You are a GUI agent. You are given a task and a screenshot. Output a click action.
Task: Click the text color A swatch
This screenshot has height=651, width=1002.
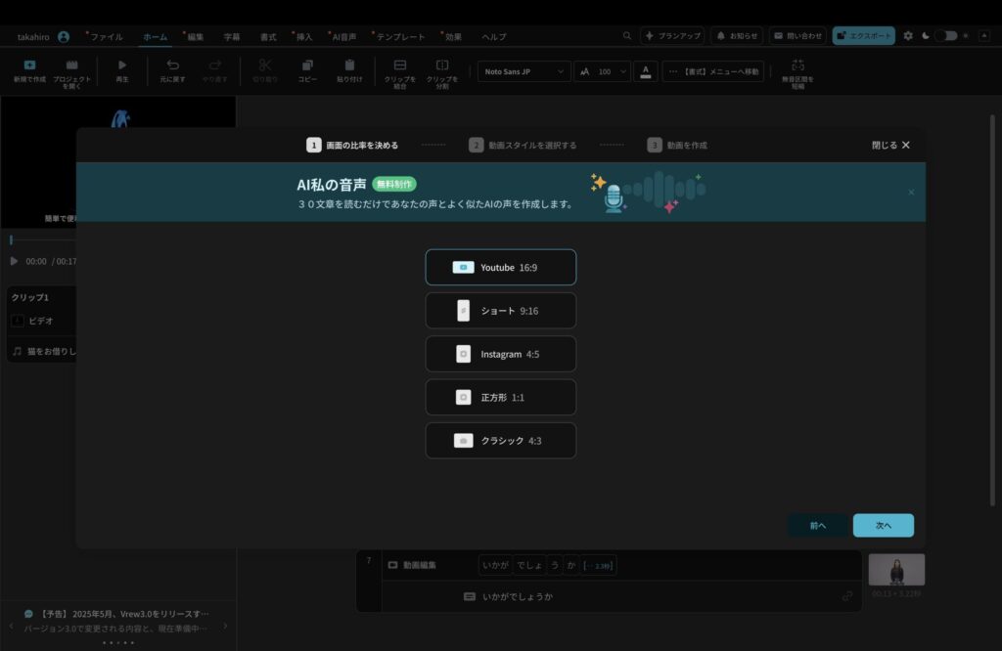tap(646, 71)
